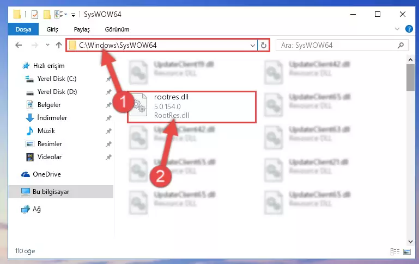Open Videolar folder in sidebar

click(x=50, y=157)
